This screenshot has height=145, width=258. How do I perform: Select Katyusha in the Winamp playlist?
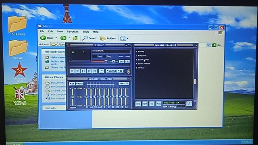point(141,56)
